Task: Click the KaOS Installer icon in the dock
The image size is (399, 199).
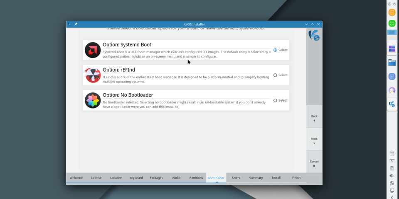Action: point(392,104)
